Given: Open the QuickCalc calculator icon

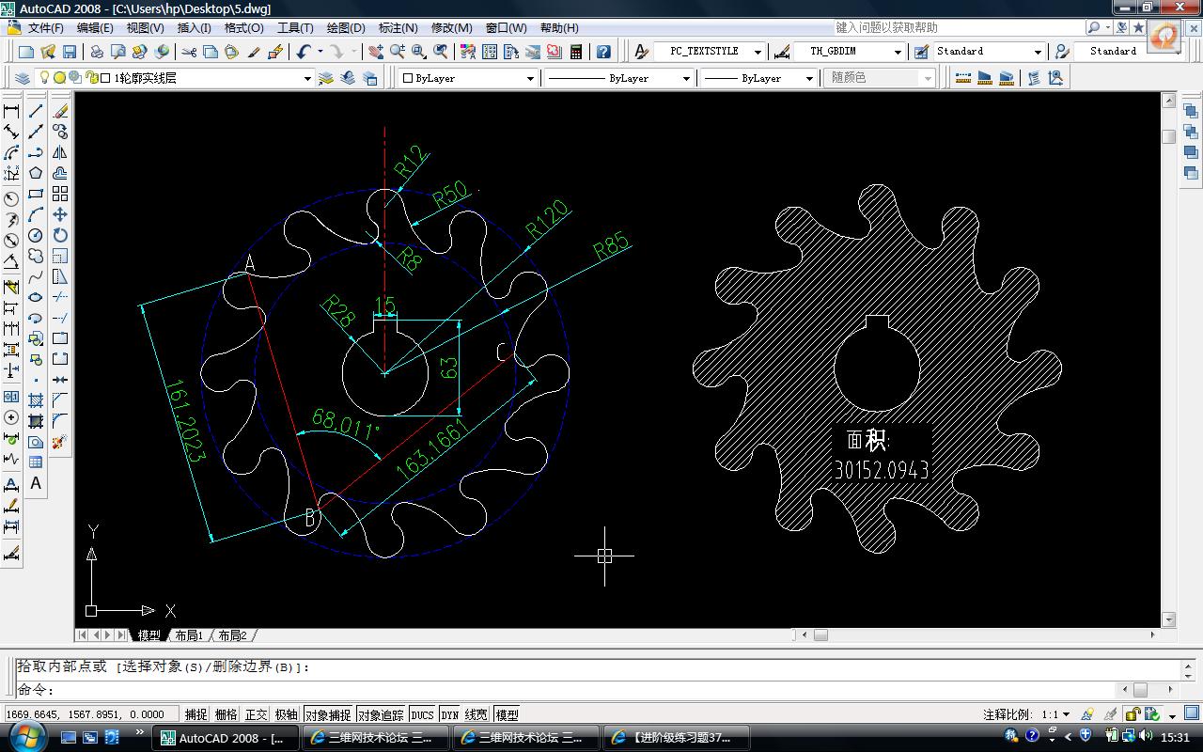Looking at the screenshot, I should tap(576, 52).
